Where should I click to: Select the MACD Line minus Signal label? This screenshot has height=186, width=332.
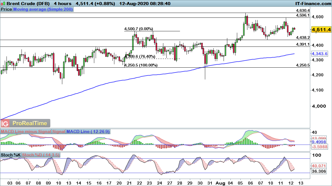[x=26, y=132]
